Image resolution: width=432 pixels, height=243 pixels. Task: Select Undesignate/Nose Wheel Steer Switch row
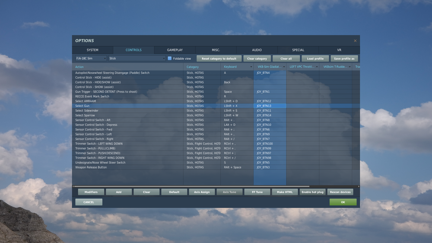tap(216, 163)
